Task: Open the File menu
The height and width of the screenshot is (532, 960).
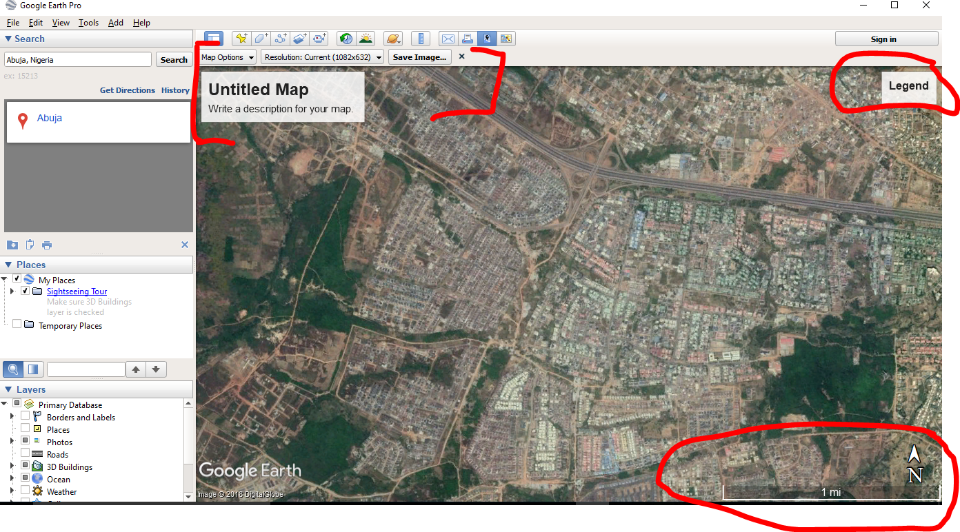Action: (x=12, y=23)
